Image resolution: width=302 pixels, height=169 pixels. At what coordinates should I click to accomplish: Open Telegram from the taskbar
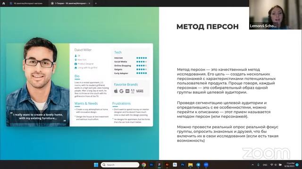tap(198, 165)
